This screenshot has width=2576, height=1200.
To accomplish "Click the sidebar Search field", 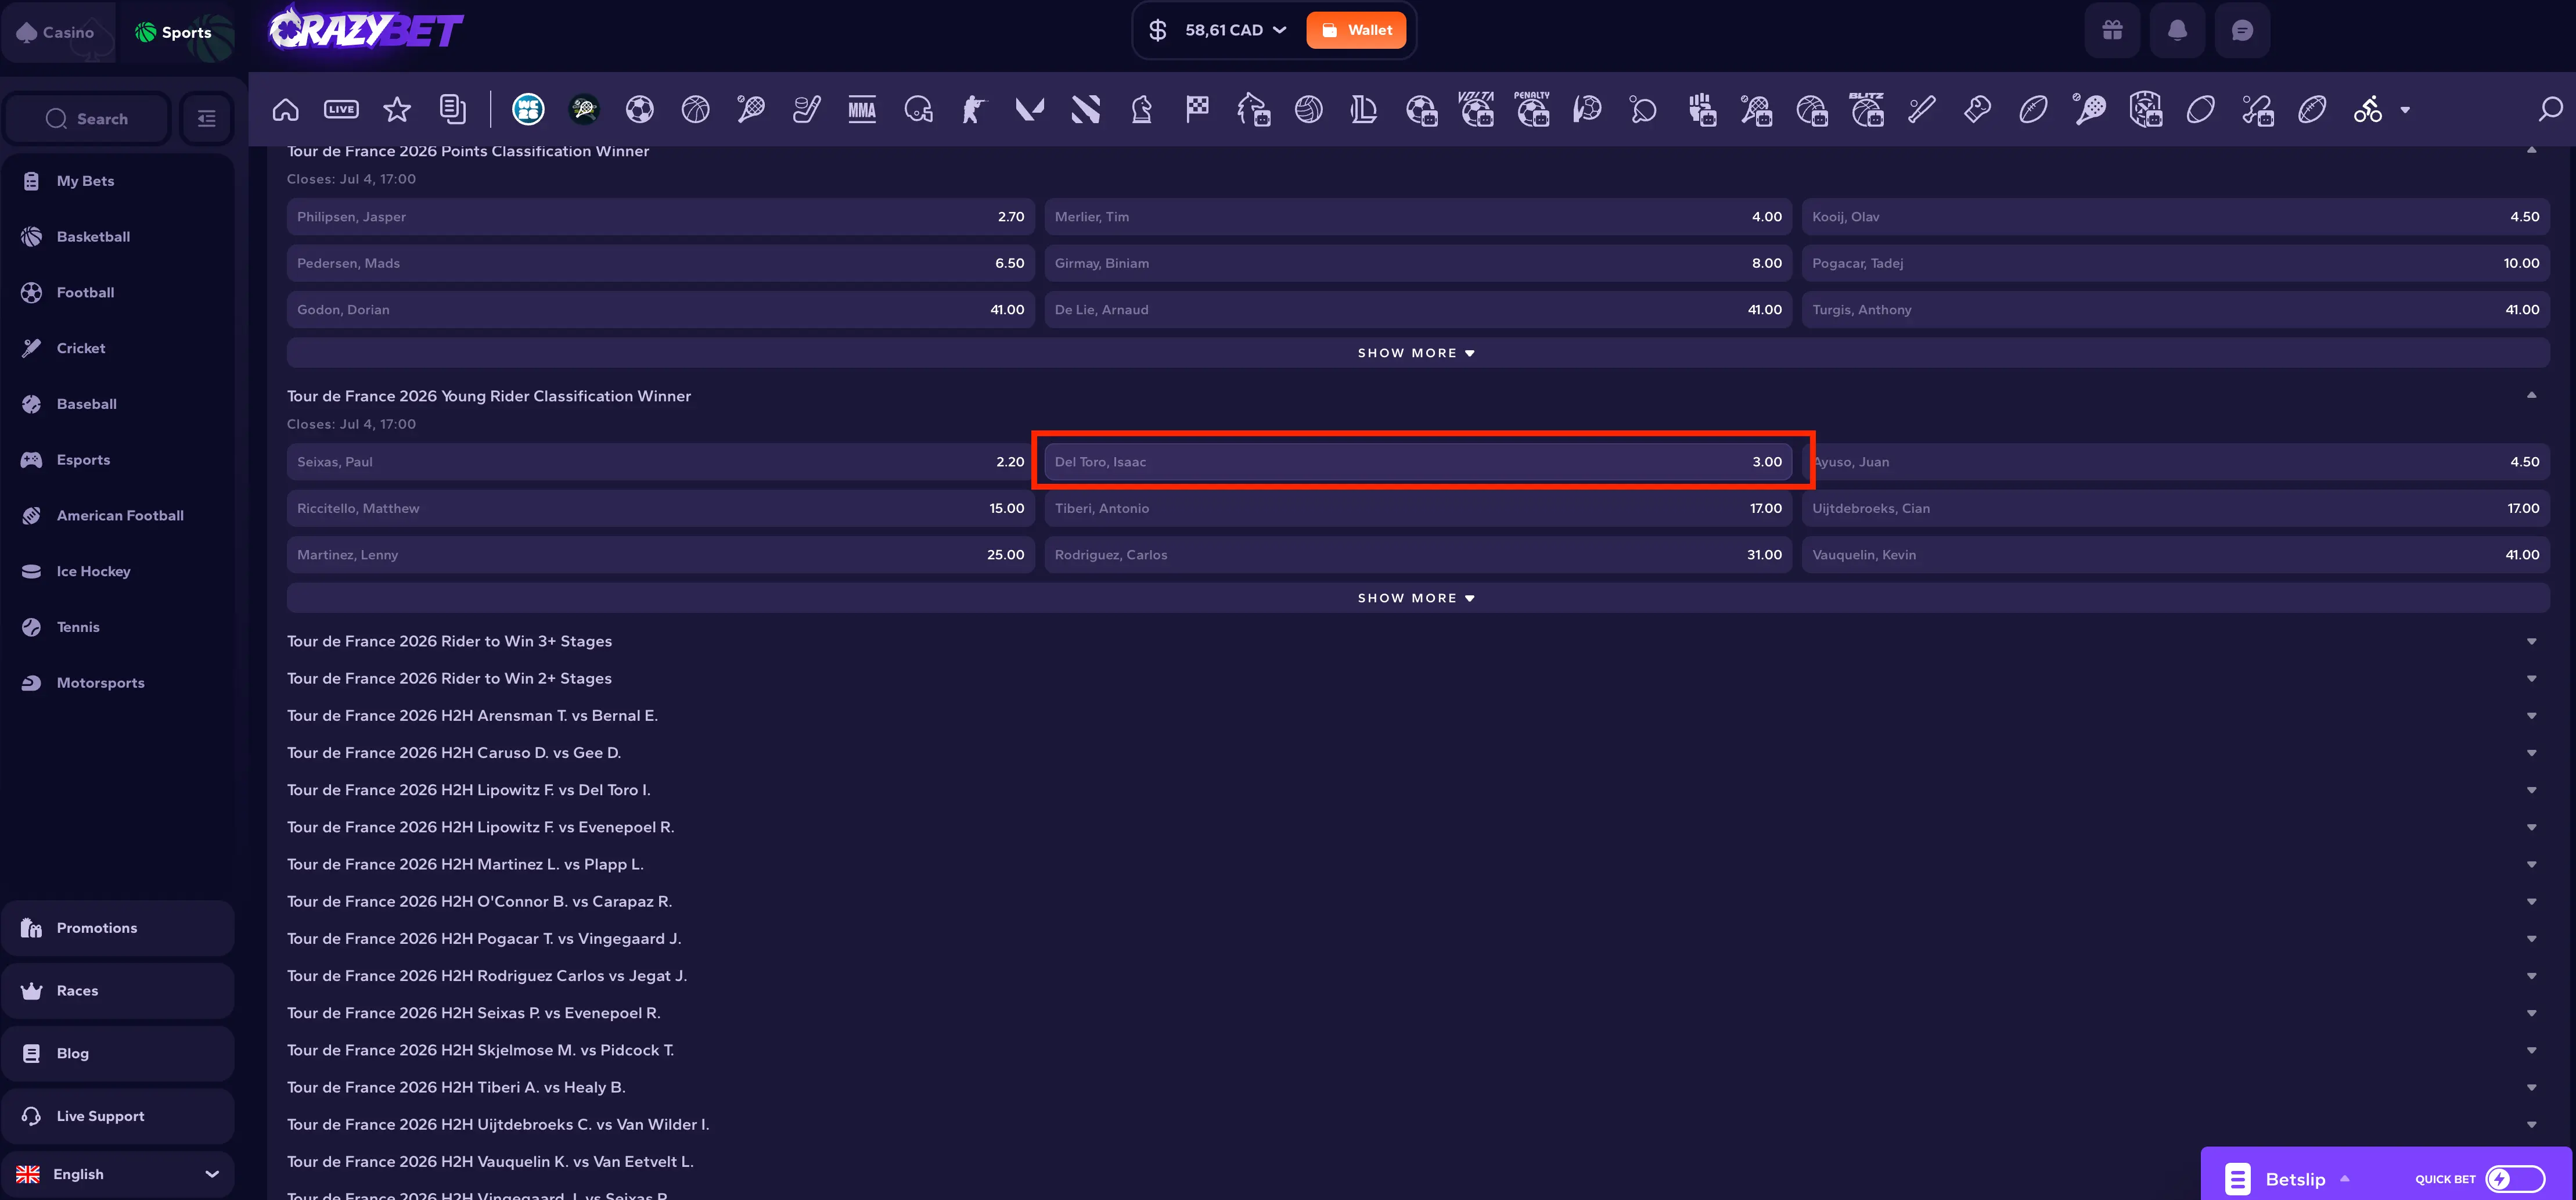I will pyautogui.click(x=87, y=119).
